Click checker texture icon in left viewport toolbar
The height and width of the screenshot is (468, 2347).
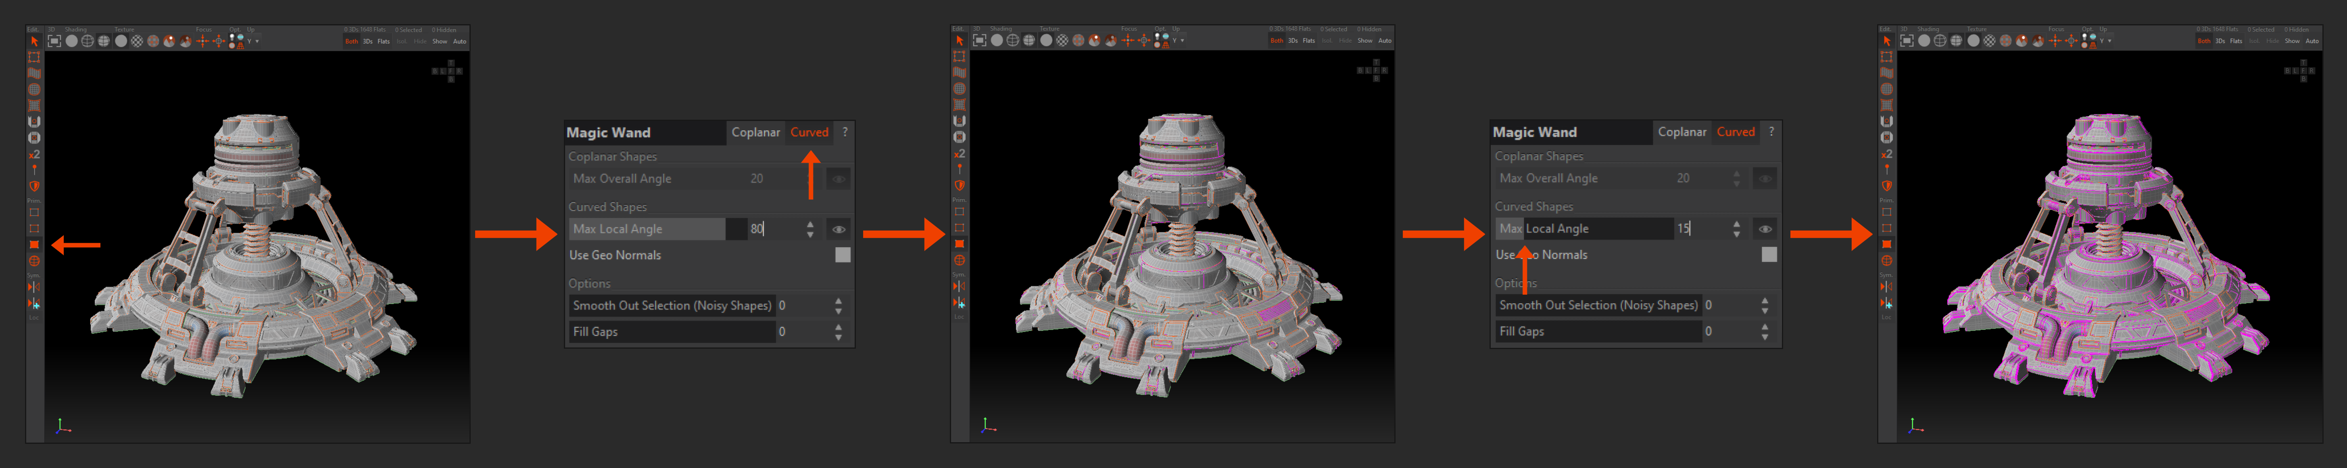click(x=137, y=41)
